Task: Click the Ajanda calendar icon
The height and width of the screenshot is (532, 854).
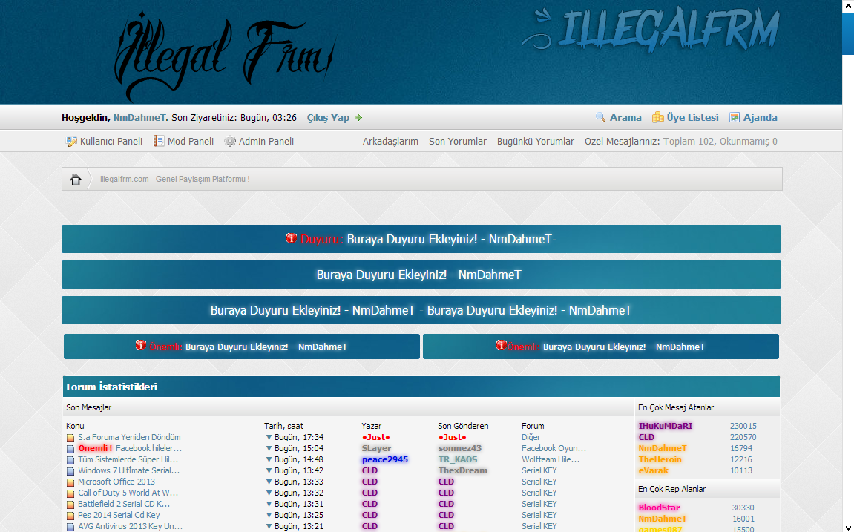Action: pyautogui.click(x=735, y=117)
